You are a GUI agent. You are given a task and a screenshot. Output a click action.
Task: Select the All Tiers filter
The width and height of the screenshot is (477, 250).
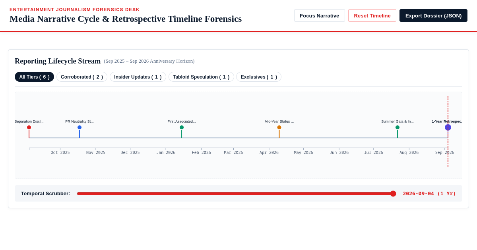(x=34, y=77)
